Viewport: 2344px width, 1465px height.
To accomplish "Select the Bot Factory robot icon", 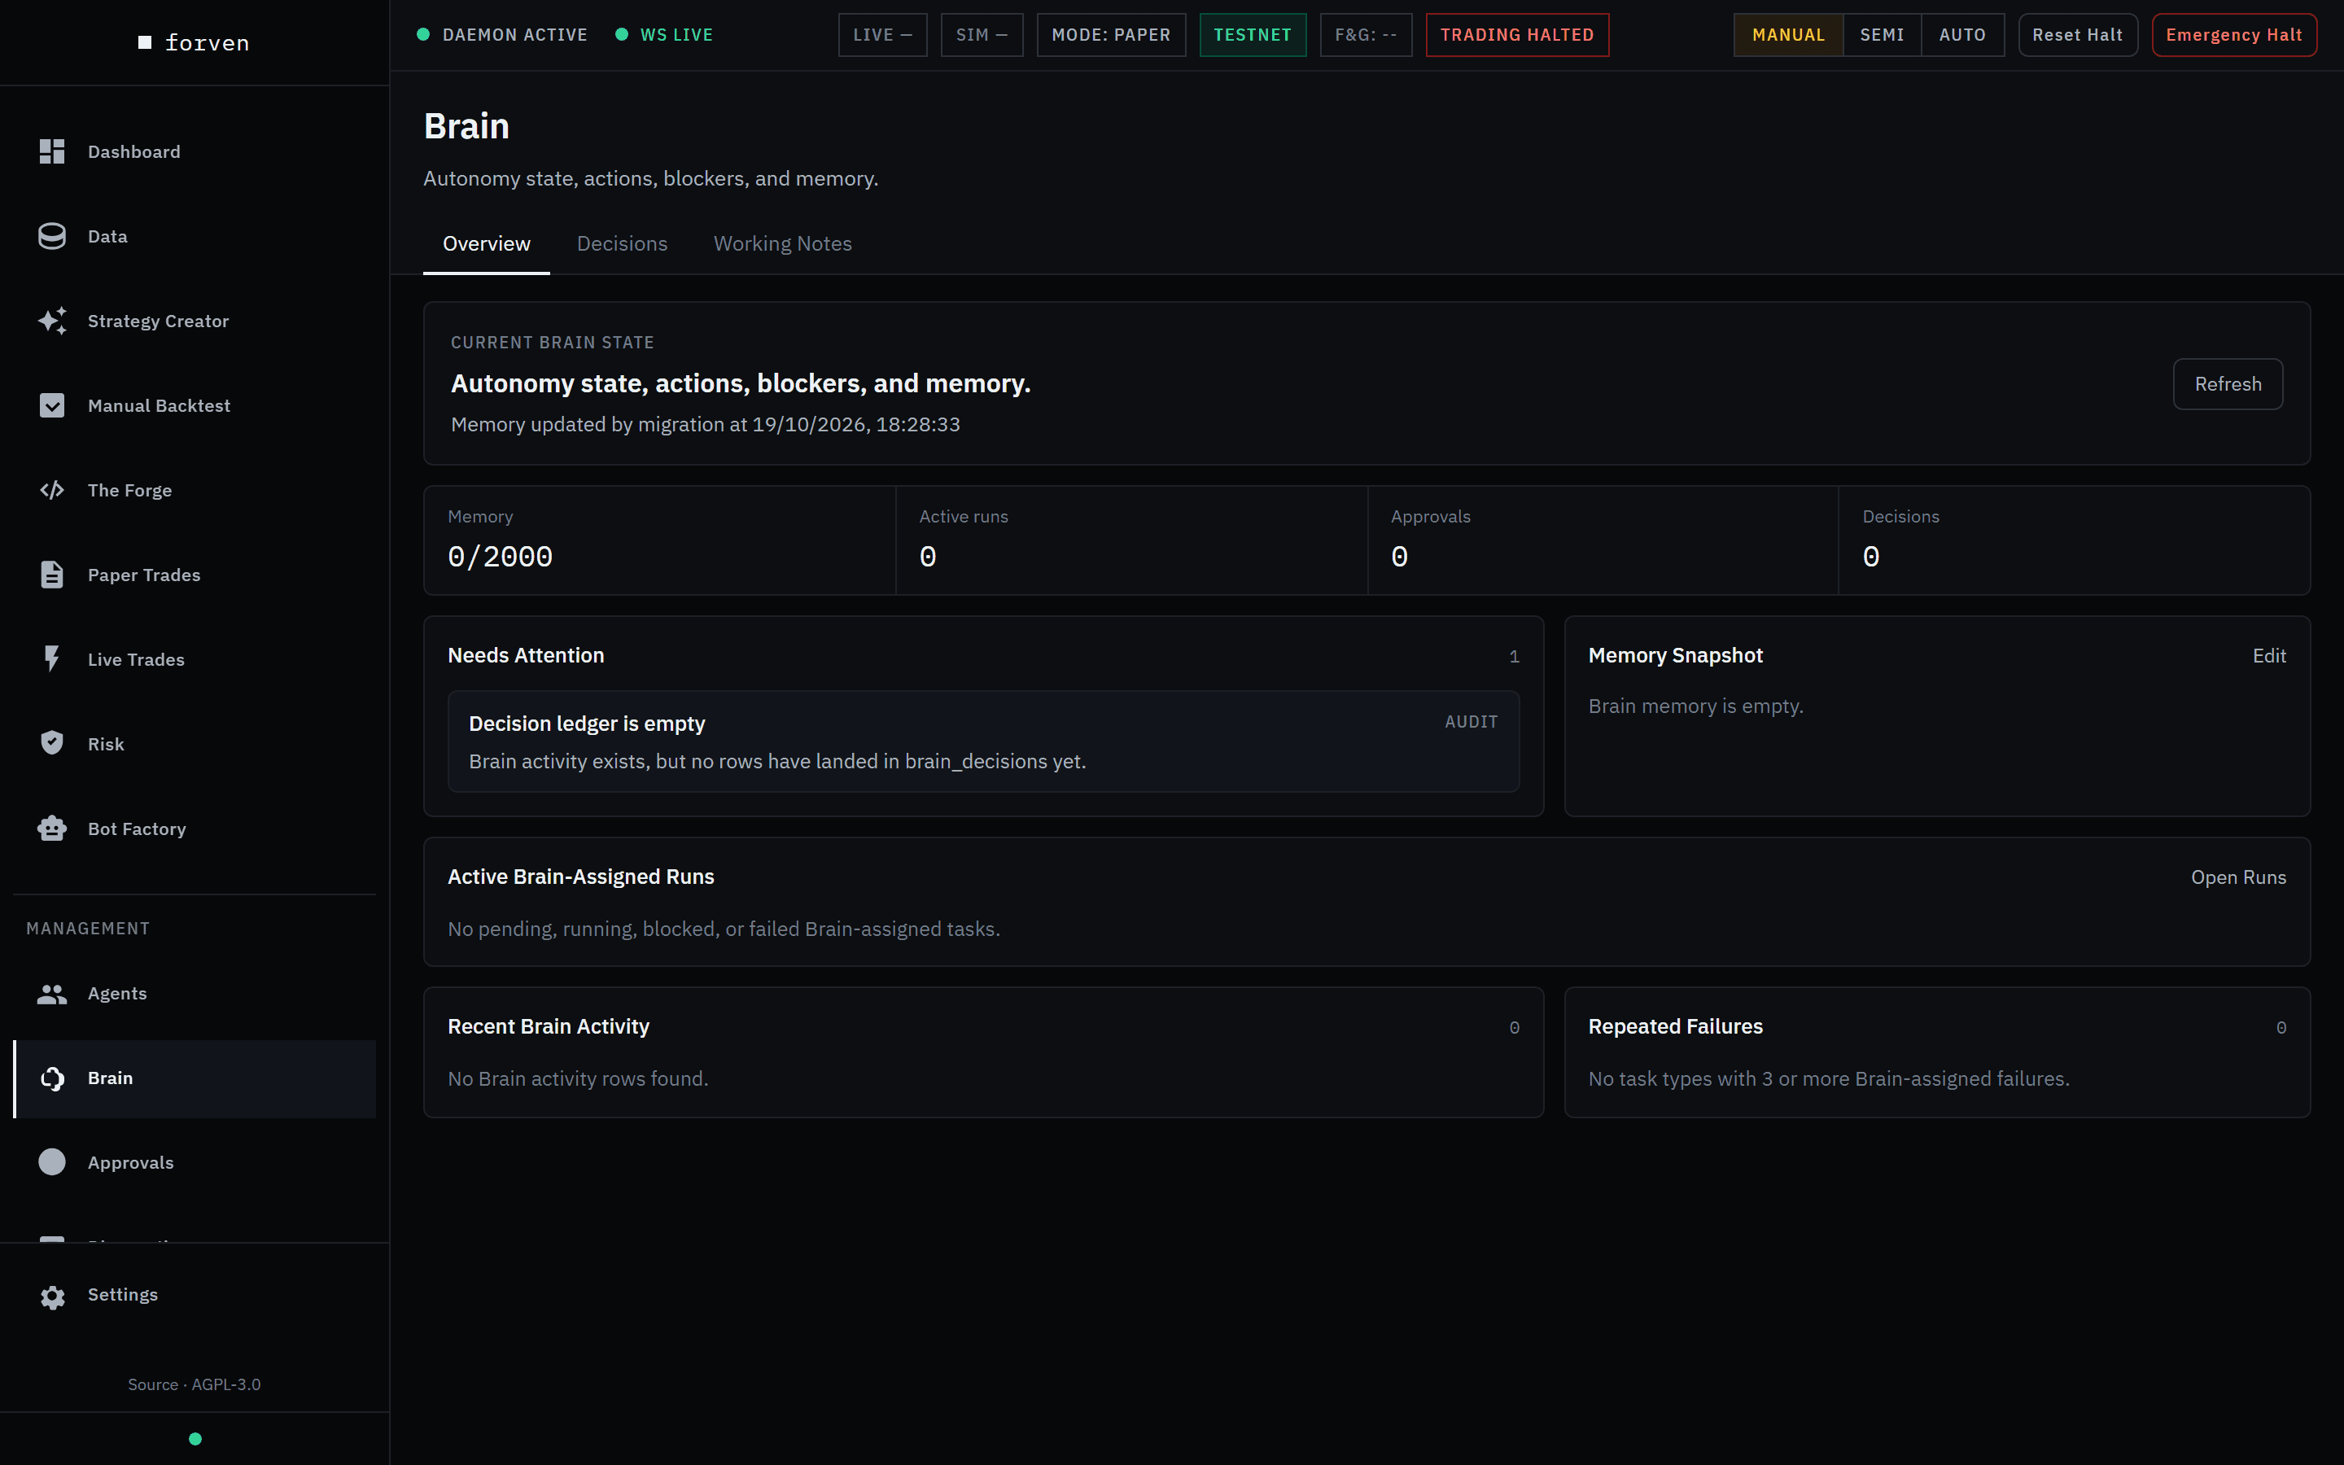I will 51,829.
